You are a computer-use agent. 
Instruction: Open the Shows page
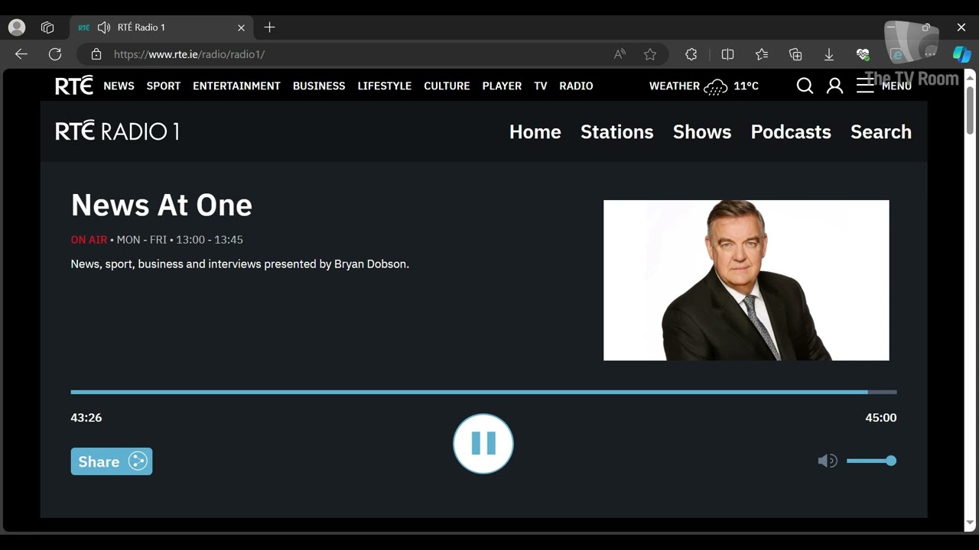(x=702, y=131)
